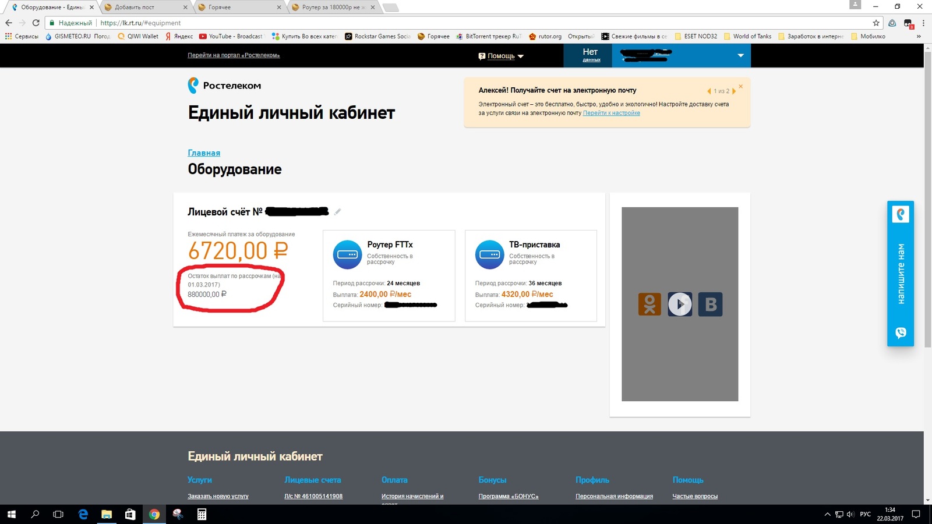Open File Explorer from the taskbar
The width and height of the screenshot is (932, 524).
pyautogui.click(x=107, y=514)
